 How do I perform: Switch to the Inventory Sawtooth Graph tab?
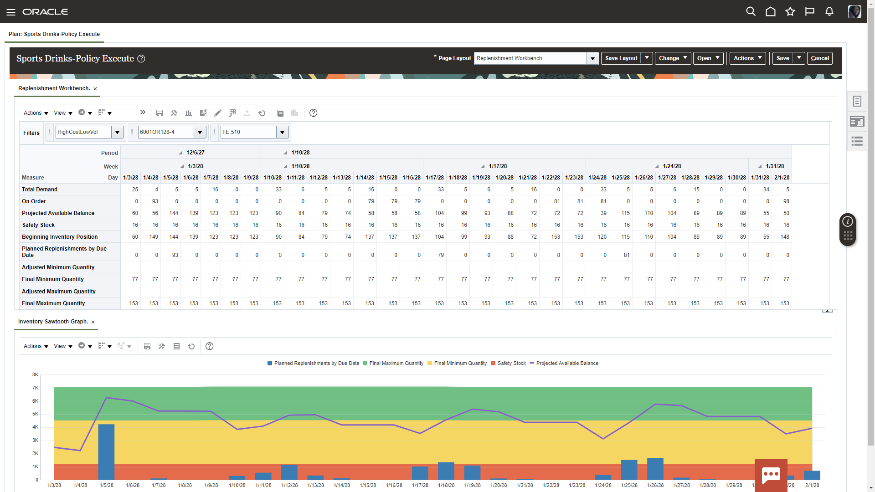tap(53, 322)
